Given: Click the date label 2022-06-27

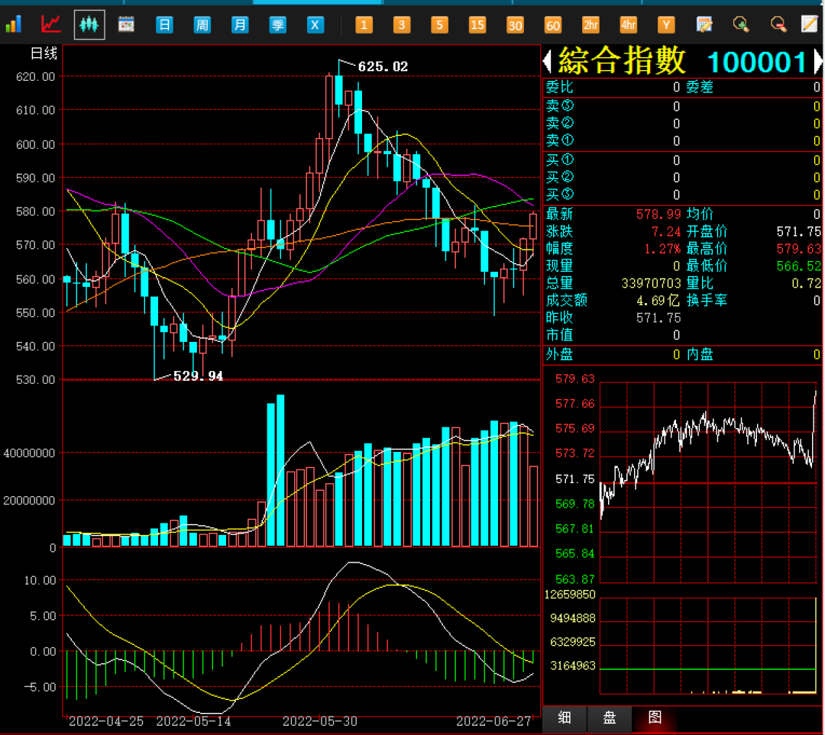Looking at the screenshot, I should [493, 721].
